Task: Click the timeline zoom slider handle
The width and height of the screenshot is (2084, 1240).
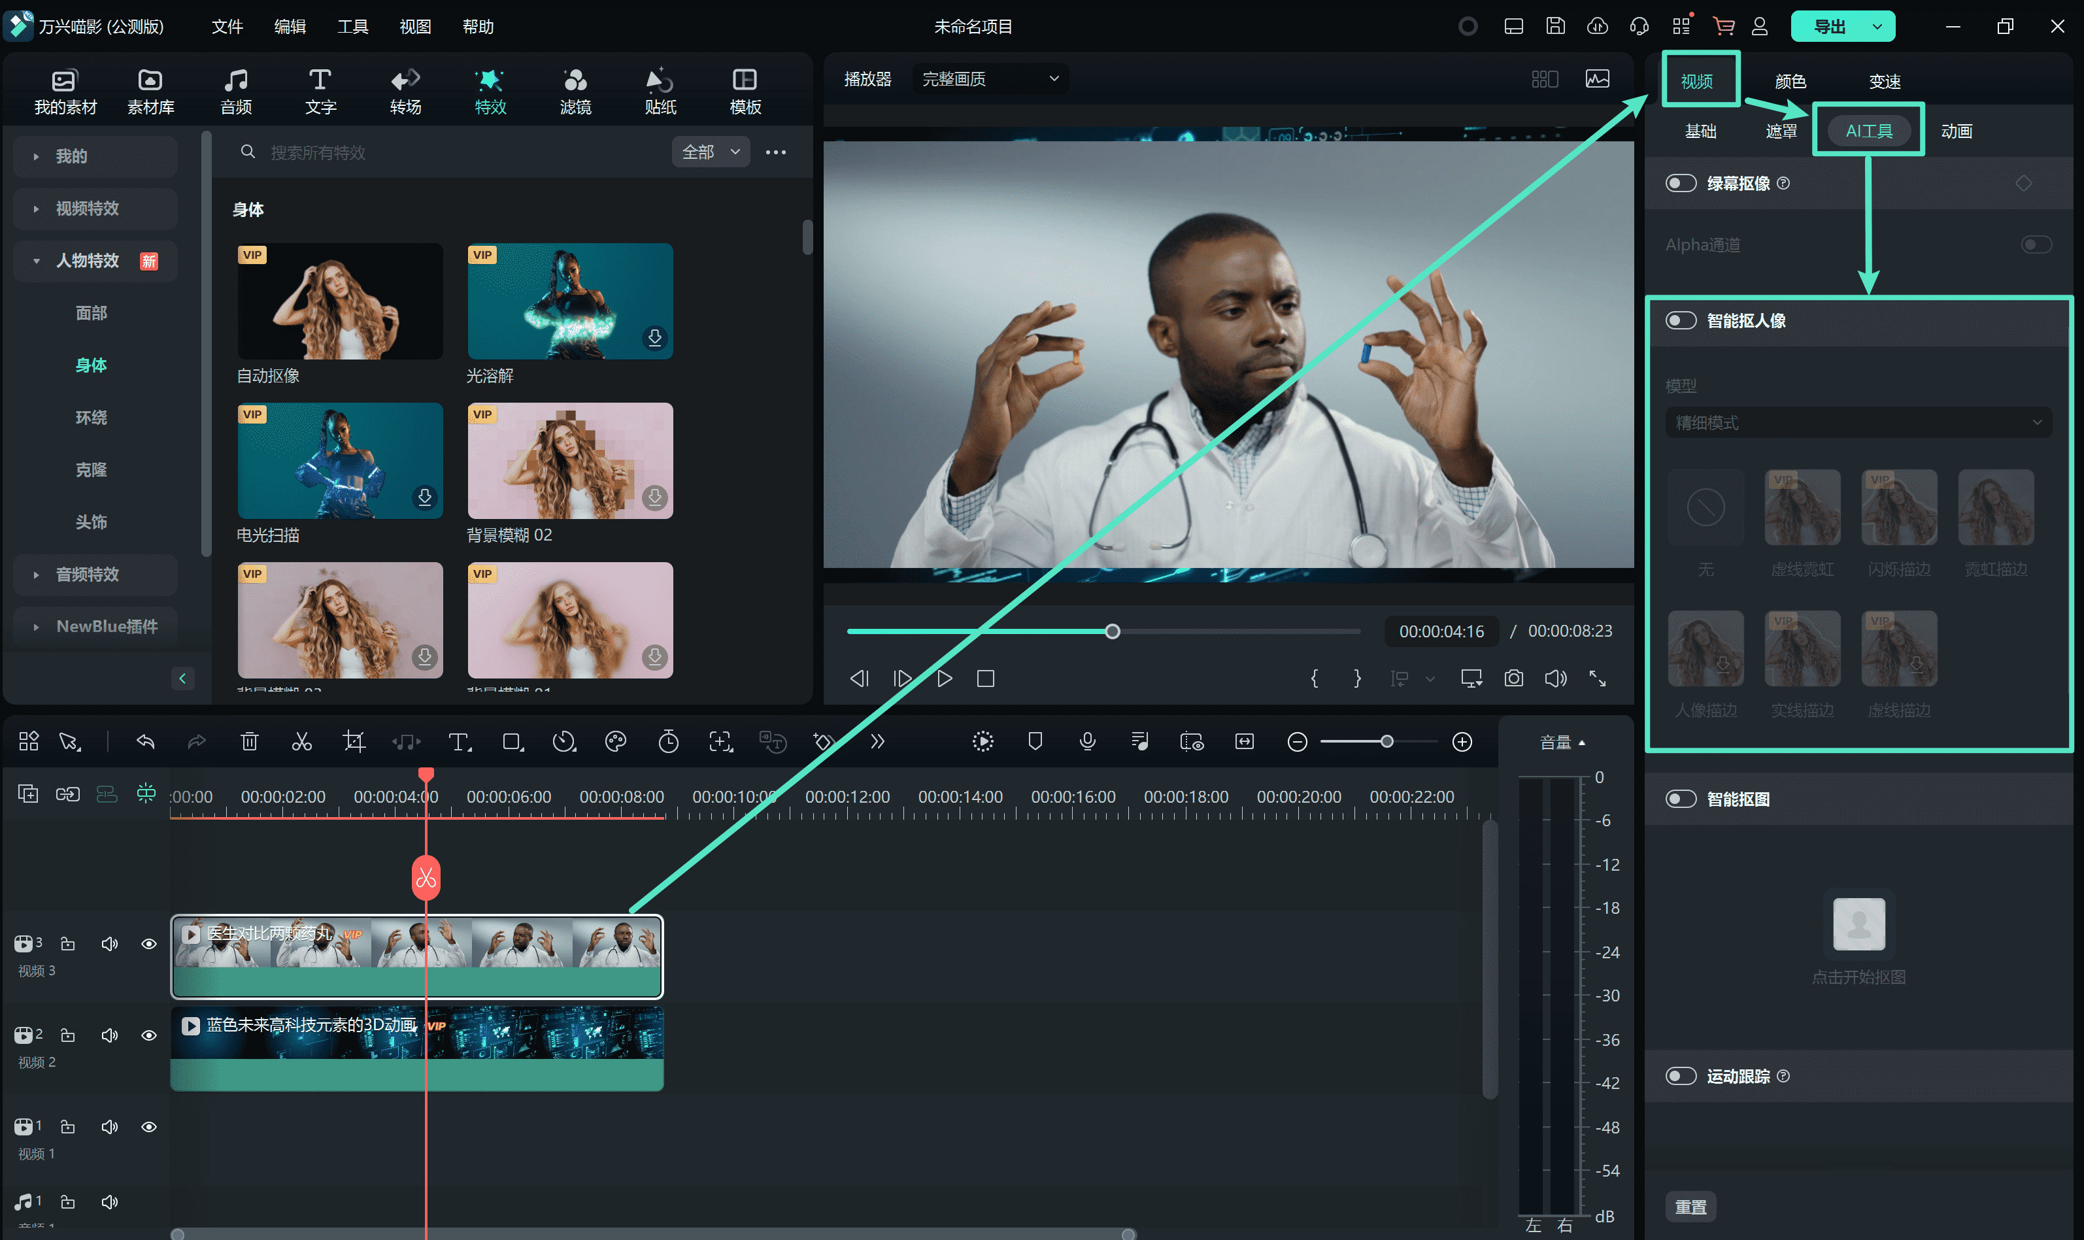Action: pos(1387,741)
